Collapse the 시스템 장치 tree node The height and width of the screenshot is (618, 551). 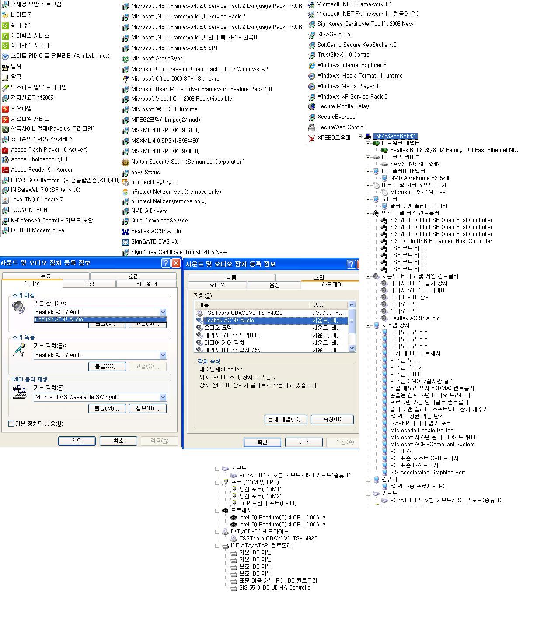pyautogui.click(x=368, y=325)
